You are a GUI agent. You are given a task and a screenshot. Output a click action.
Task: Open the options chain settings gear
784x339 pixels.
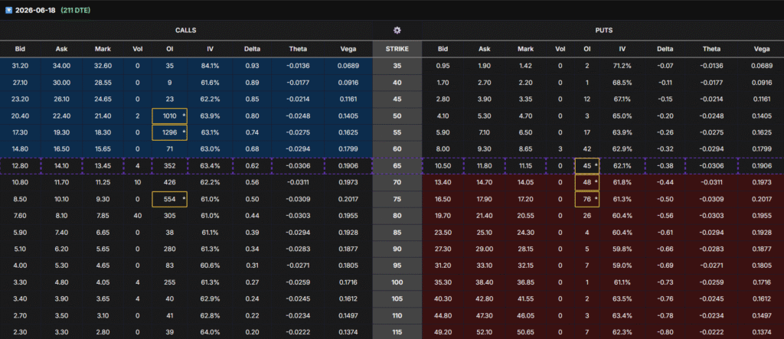pyautogui.click(x=397, y=30)
